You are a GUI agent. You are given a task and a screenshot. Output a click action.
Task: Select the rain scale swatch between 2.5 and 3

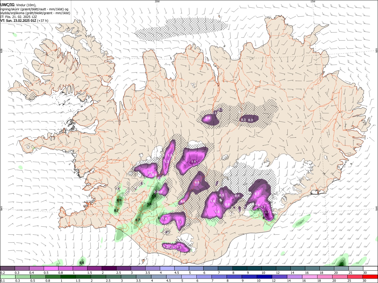tap(114, 277)
